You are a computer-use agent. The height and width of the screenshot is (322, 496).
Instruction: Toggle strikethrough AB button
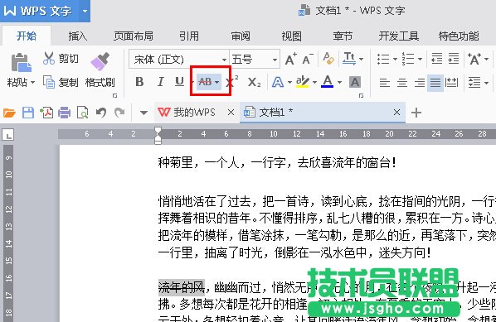click(206, 82)
